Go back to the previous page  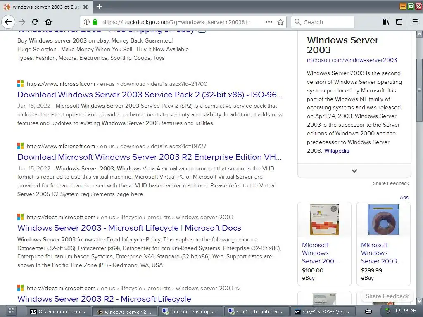click(x=8, y=22)
